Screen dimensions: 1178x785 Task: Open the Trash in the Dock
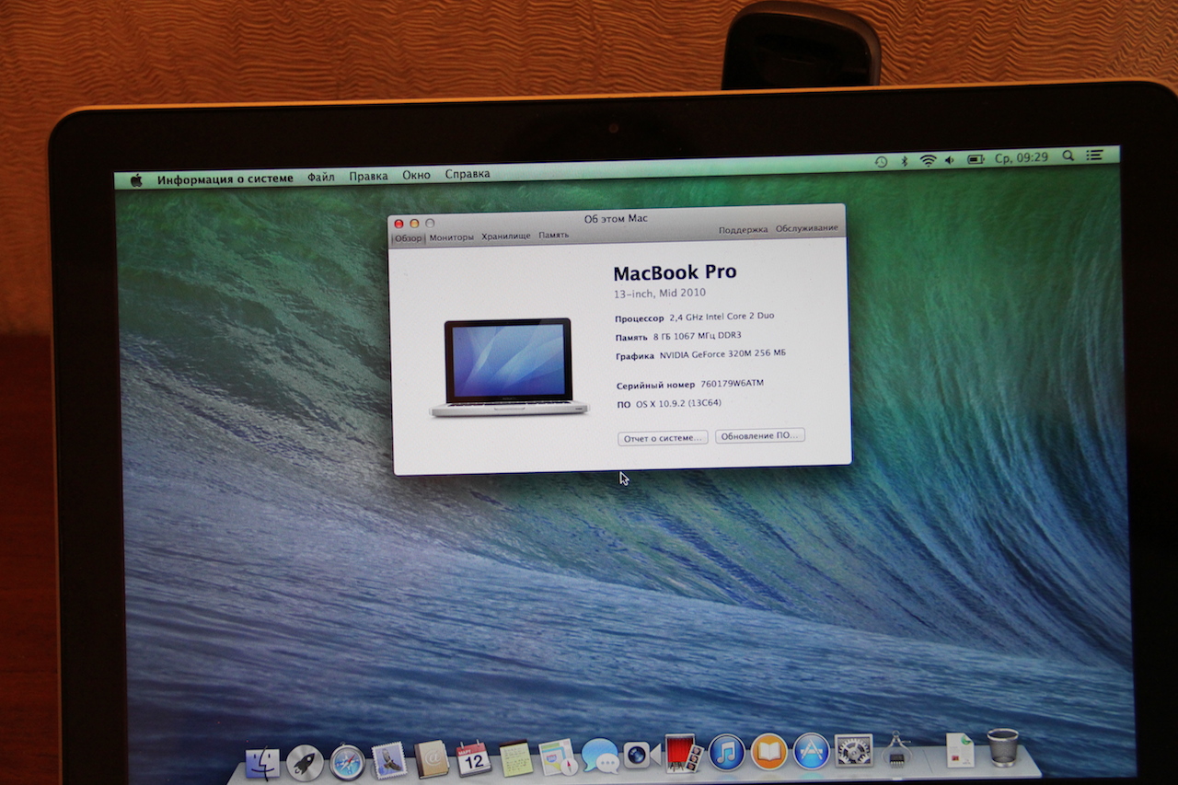coord(1002,746)
